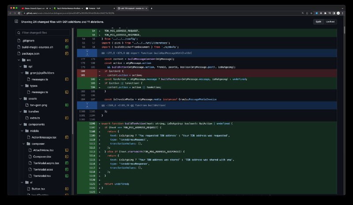Click the modified status icon beside Button.tsx
353x205 pixels.
pos(67,189)
